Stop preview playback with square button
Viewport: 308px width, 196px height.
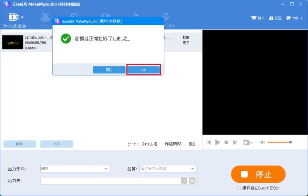click(226, 142)
